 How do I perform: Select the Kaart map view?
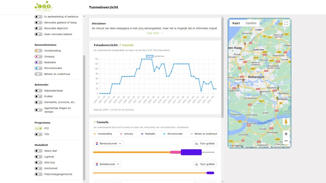pos(236,23)
